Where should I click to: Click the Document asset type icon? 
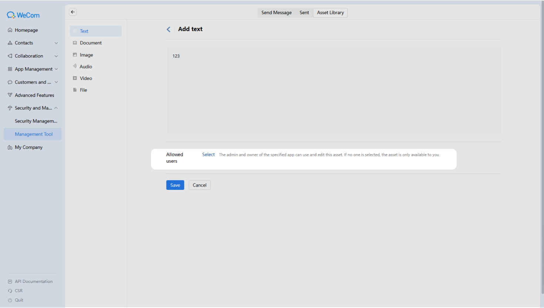(x=75, y=43)
